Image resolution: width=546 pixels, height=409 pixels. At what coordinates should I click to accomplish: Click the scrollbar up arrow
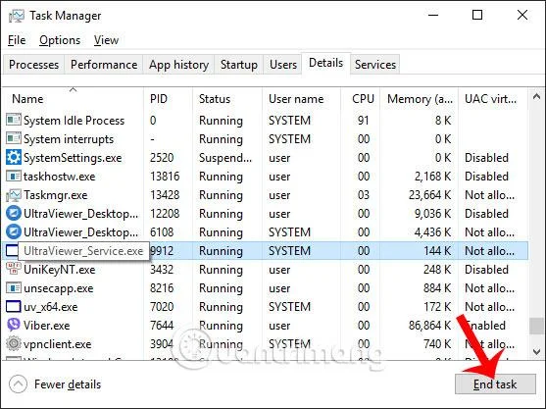(536, 97)
